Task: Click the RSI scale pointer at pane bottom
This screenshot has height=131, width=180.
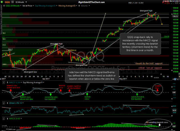Action: 172,116
